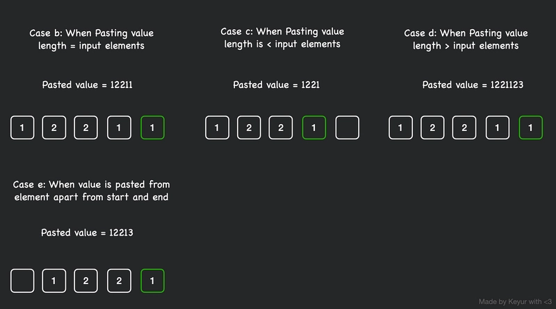The width and height of the screenshot is (556, 309).
Task: Click the first box in Case d row
Action: [x=401, y=127]
